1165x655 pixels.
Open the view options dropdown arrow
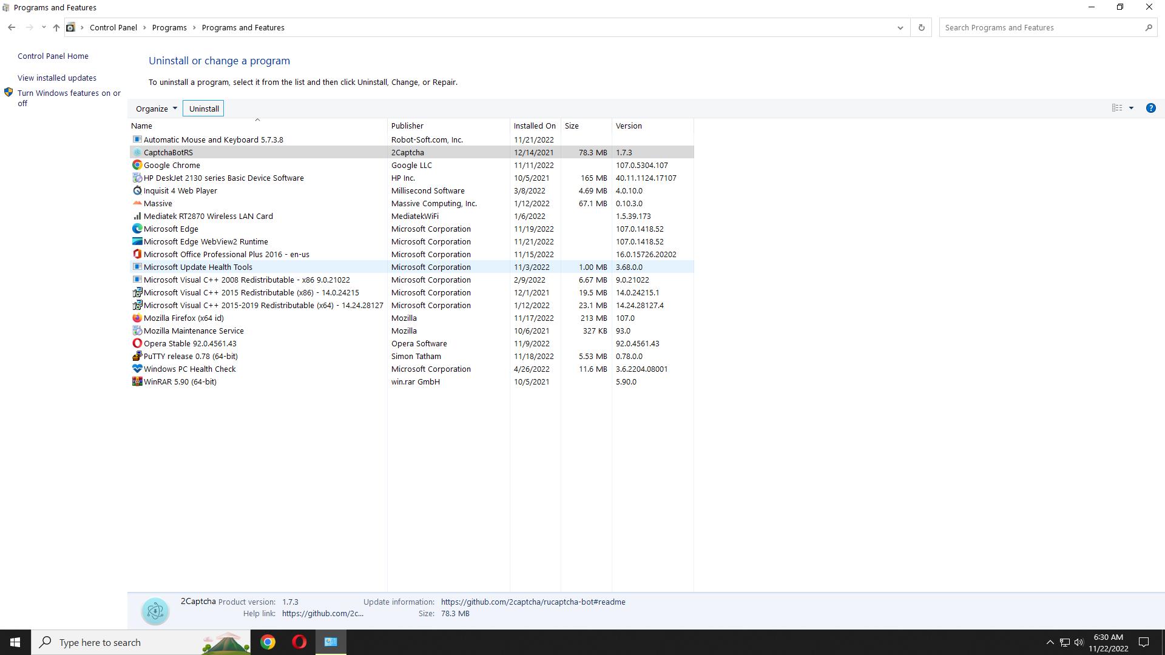pos(1131,108)
